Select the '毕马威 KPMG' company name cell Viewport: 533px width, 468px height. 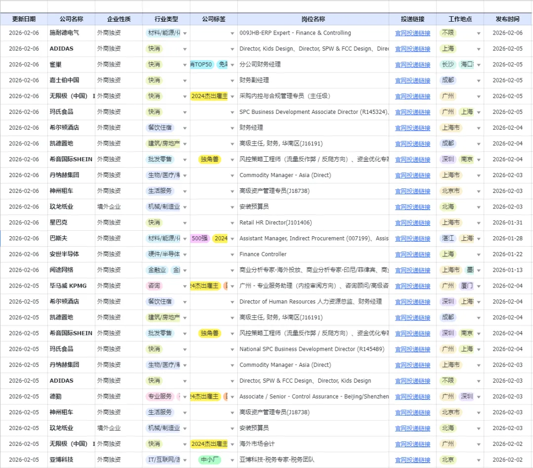coord(72,286)
